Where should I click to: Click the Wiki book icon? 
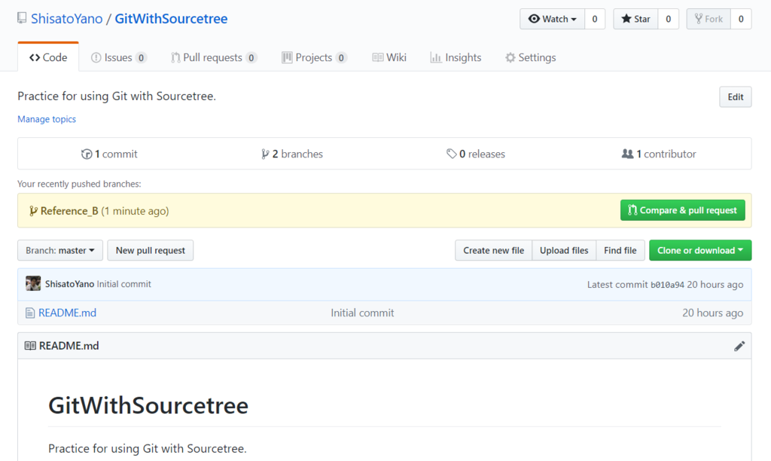[x=378, y=57]
